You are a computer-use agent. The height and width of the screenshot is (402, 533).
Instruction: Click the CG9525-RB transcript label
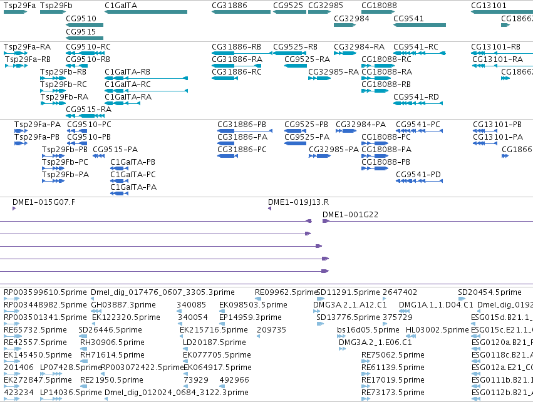point(296,47)
